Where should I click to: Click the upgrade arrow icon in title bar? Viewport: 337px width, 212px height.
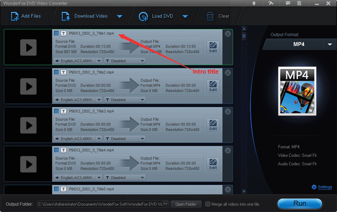(254, 3)
